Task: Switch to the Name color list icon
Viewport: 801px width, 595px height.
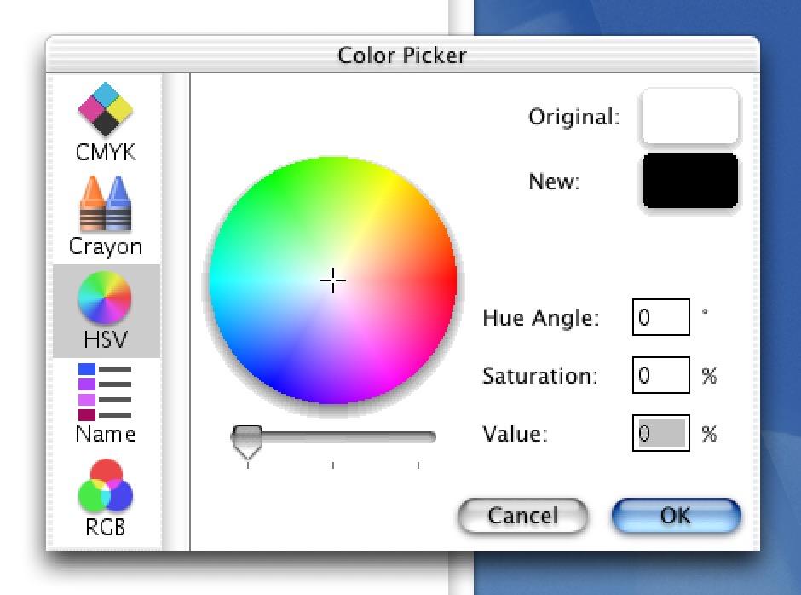Action: [x=105, y=391]
